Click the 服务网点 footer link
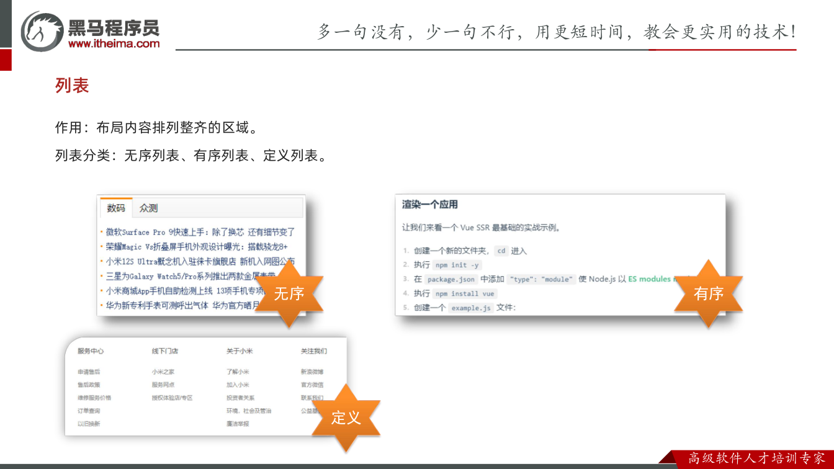The width and height of the screenshot is (834, 469). click(163, 385)
